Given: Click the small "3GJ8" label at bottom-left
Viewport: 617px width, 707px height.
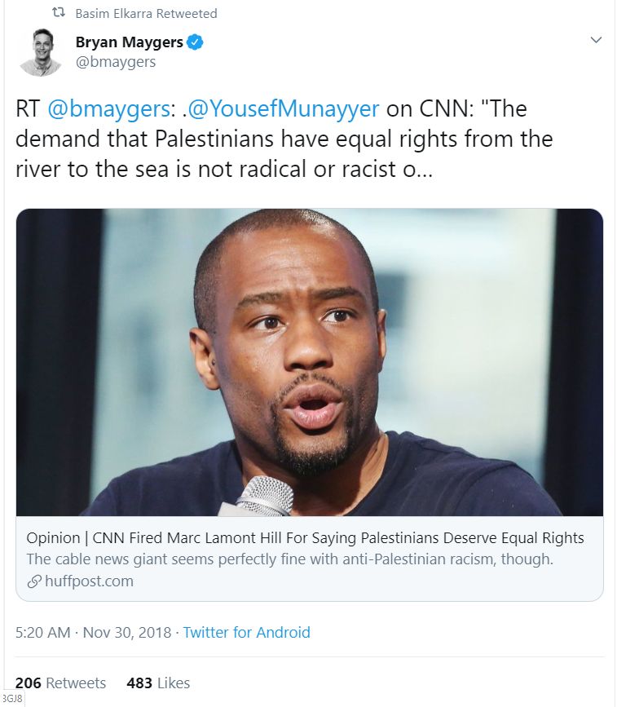Looking at the screenshot, I should [12, 700].
